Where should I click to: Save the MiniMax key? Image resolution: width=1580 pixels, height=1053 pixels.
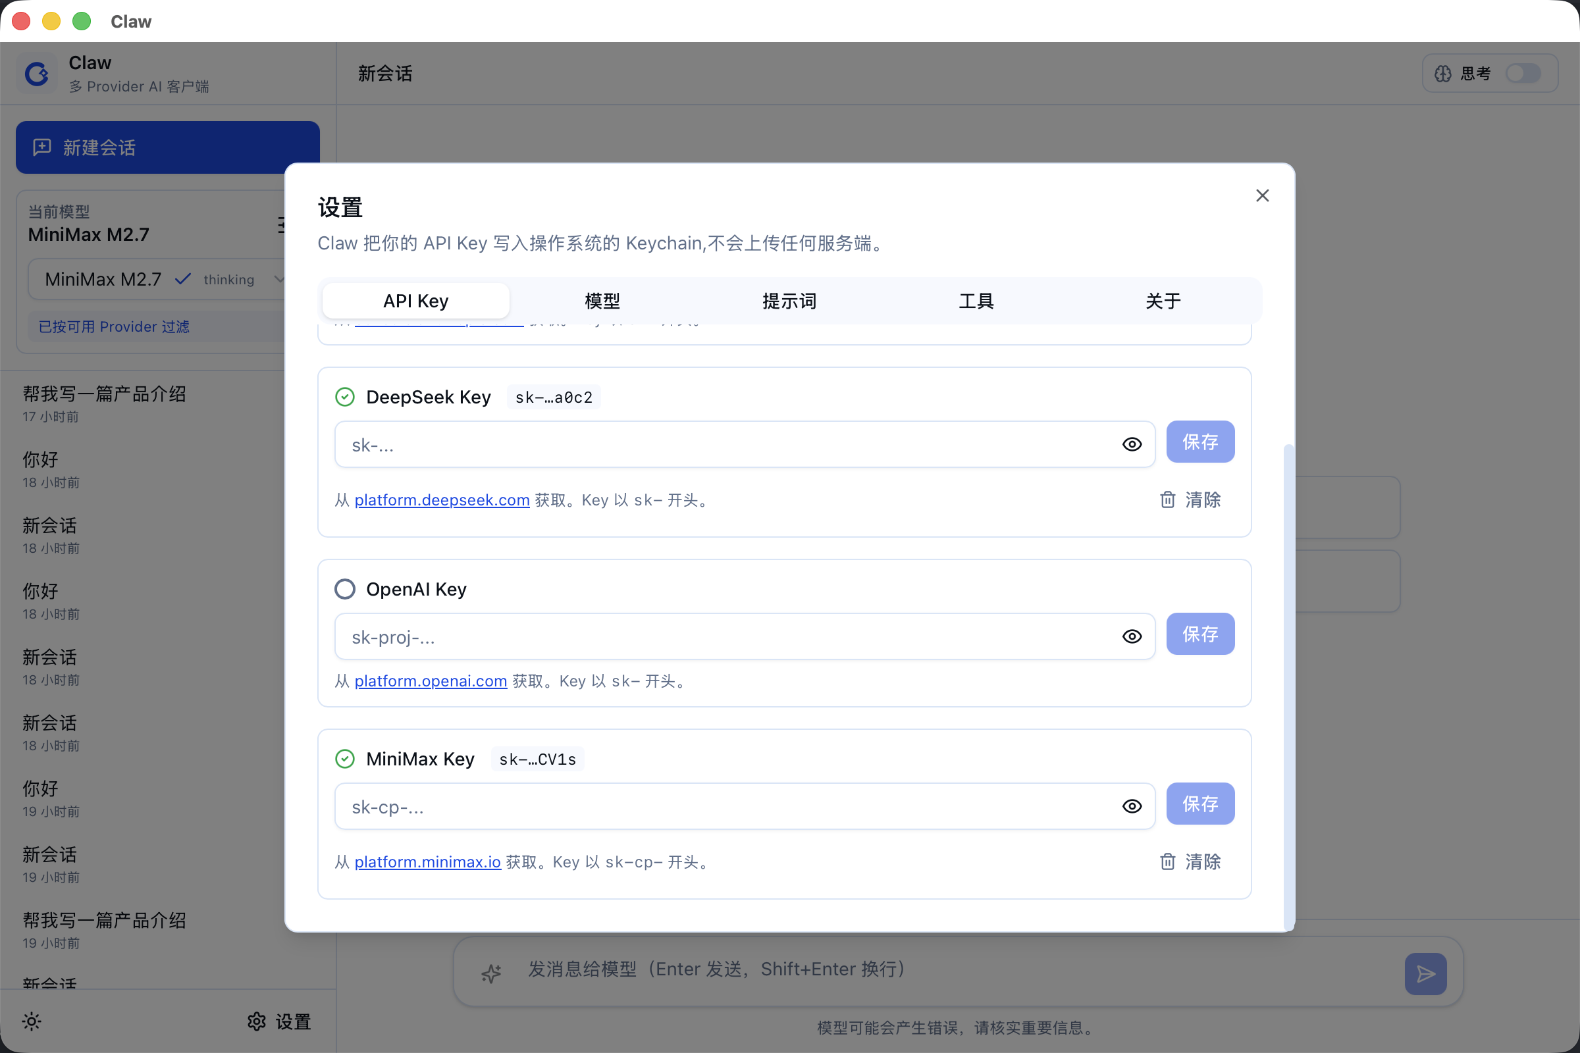click(x=1199, y=804)
